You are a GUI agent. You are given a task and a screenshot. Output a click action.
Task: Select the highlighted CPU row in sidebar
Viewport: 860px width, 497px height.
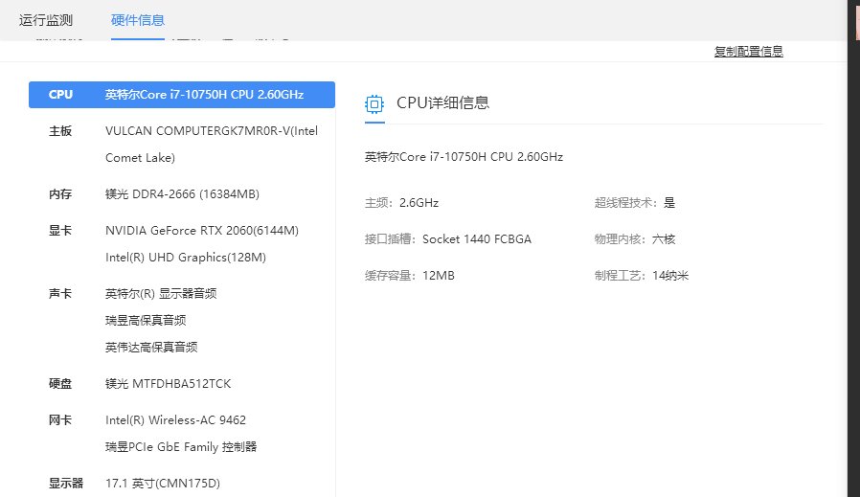pos(182,95)
